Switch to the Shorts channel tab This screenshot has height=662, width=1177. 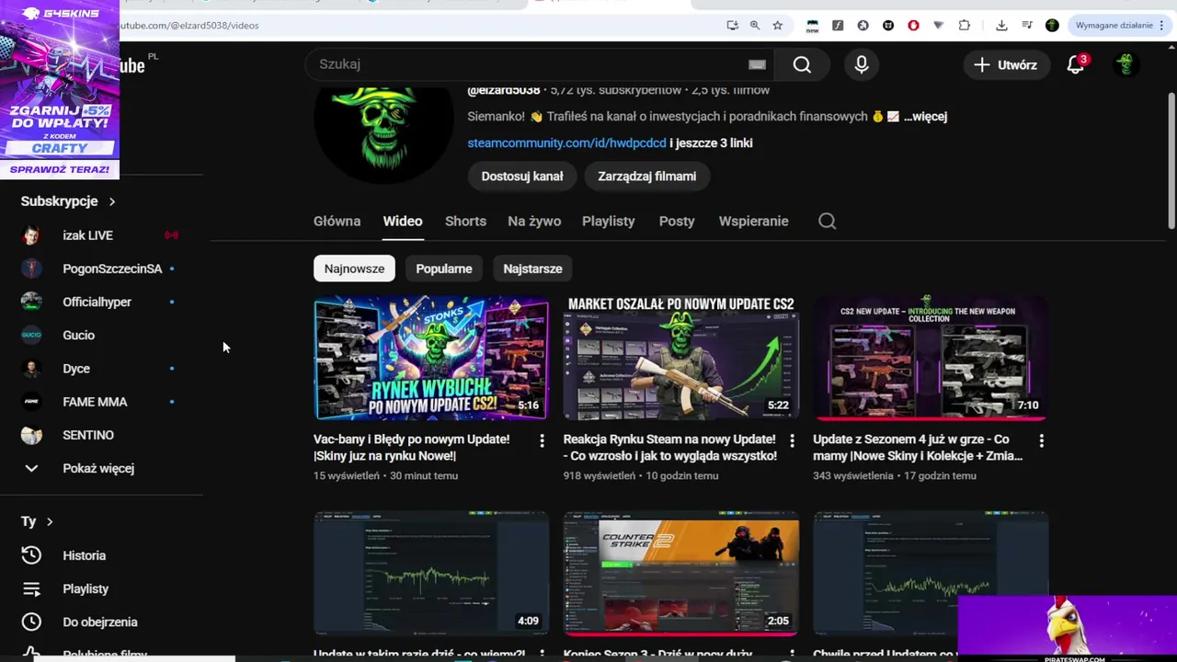(465, 221)
